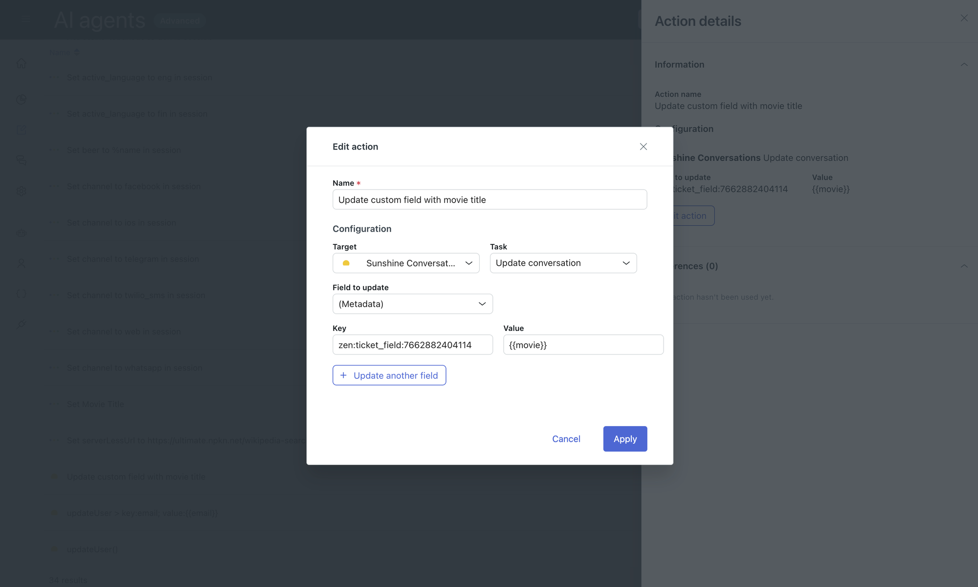
Task: Click the plug integrations icon
Action: [x=22, y=324]
